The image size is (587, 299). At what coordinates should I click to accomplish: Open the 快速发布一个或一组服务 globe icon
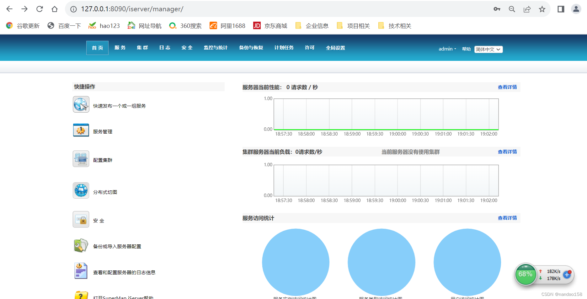81,104
